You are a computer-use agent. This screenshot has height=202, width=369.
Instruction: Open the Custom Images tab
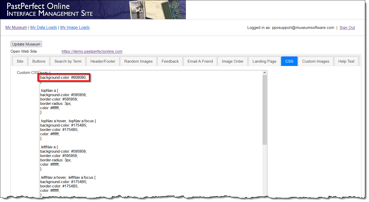click(316, 61)
